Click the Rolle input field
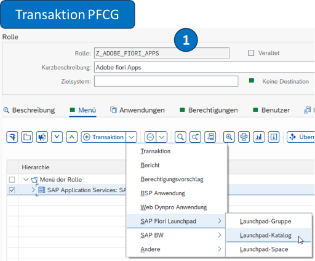Image resolution: width=315 pixels, height=261 pixels. click(x=162, y=53)
